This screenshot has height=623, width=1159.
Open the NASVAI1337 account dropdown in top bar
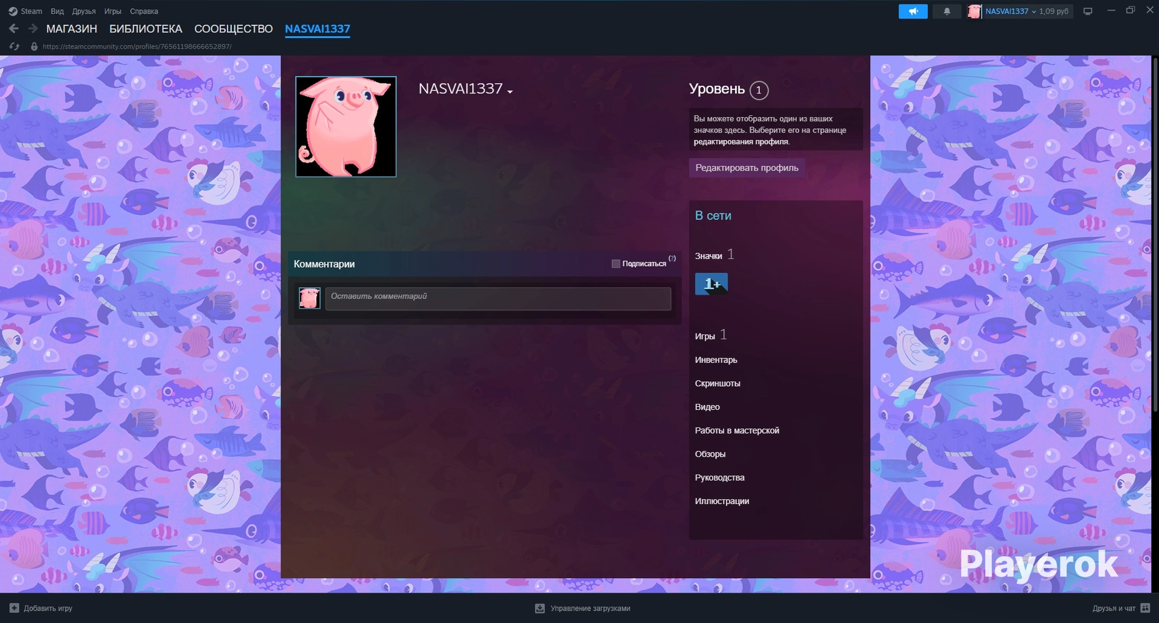tap(1011, 11)
